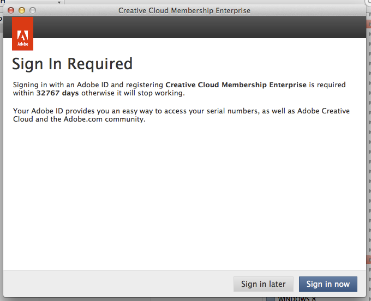Click the Sign in now button

coord(328,284)
